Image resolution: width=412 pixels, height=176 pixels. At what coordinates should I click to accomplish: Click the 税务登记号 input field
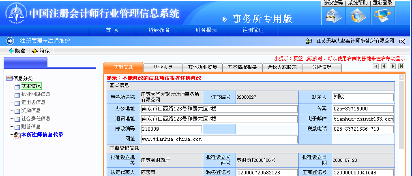[267, 173]
